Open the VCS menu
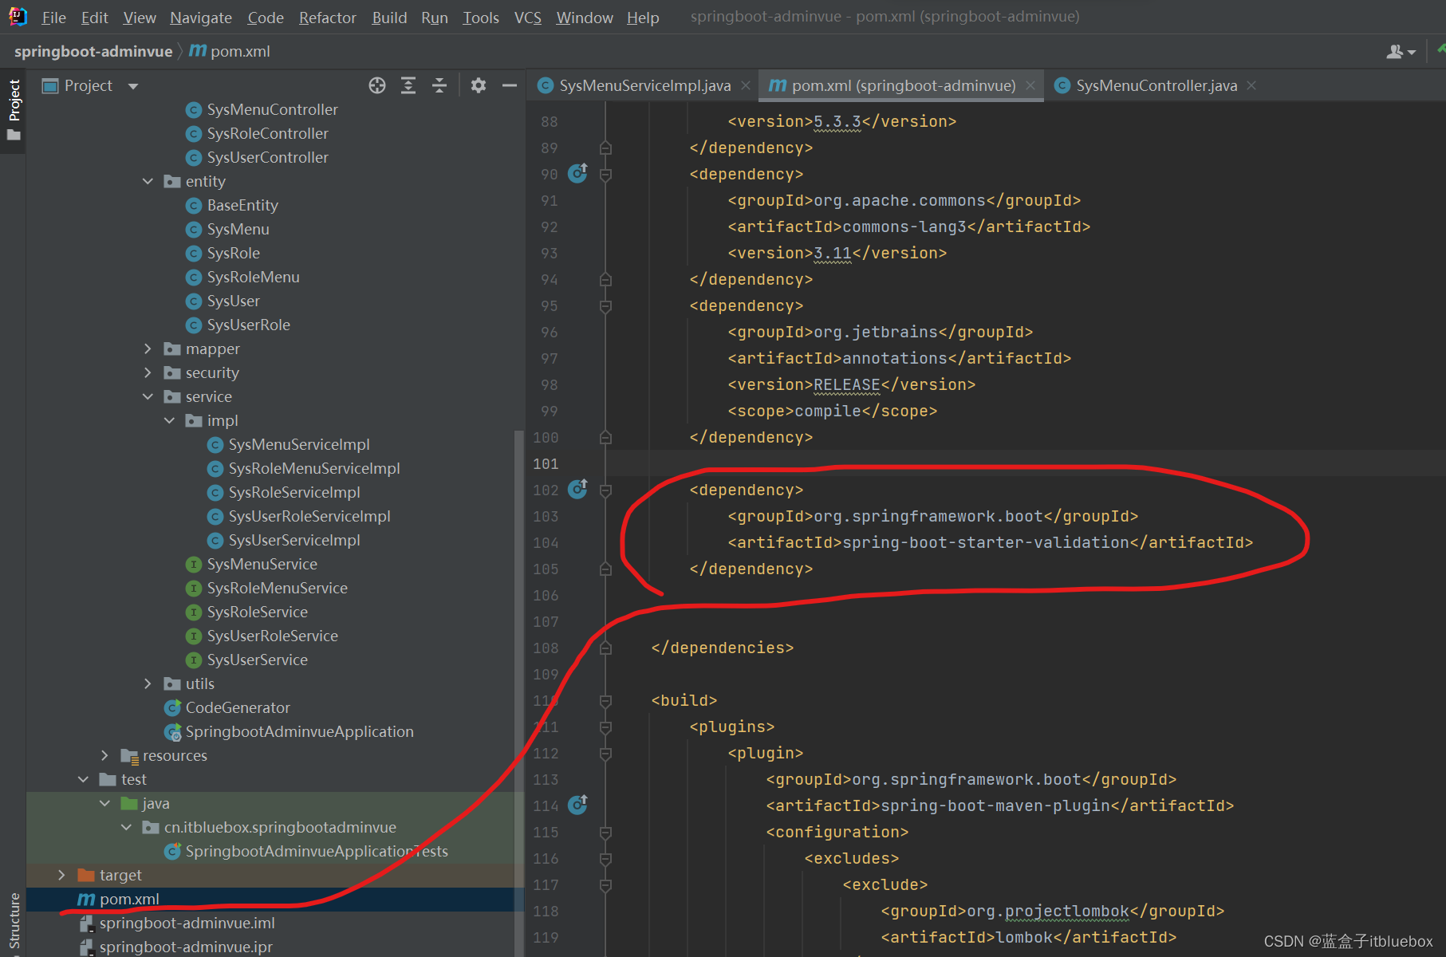This screenshot has width=1446, height=957. pos(527,18)
